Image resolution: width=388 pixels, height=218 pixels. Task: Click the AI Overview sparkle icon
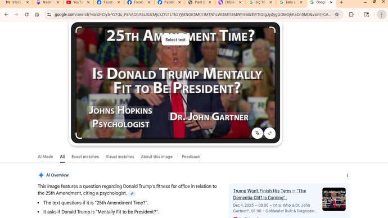(41, 175)
